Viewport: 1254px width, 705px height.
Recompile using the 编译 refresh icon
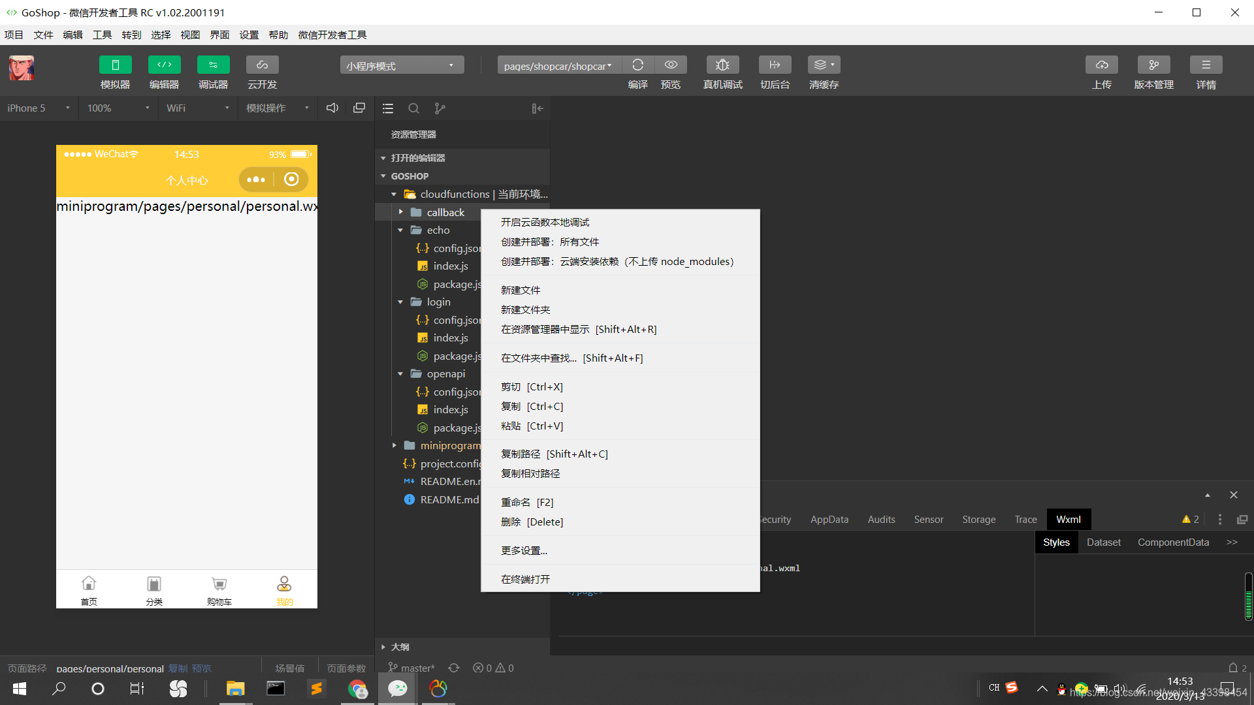(638, 65)
